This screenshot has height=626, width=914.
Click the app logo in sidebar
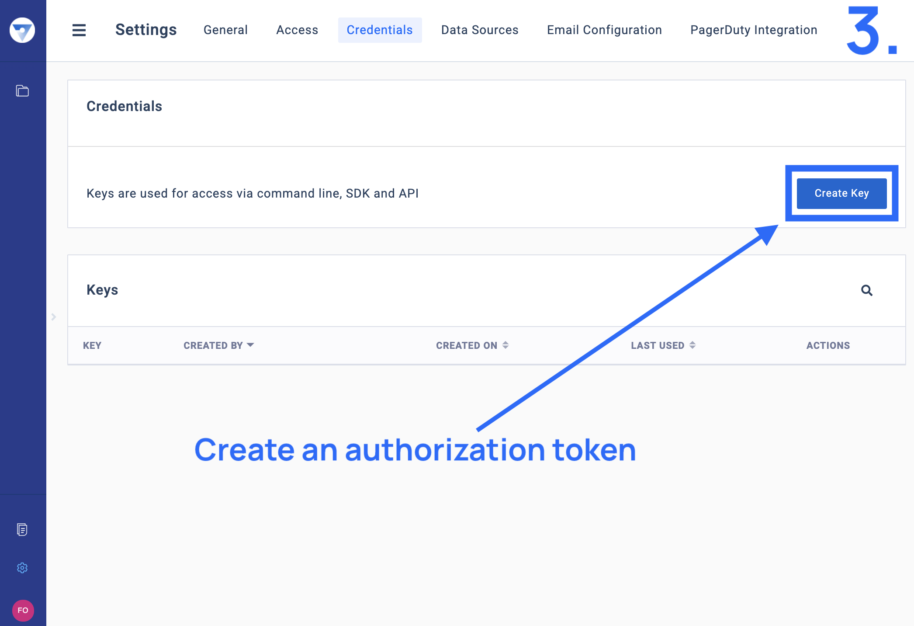pos(22,30)
